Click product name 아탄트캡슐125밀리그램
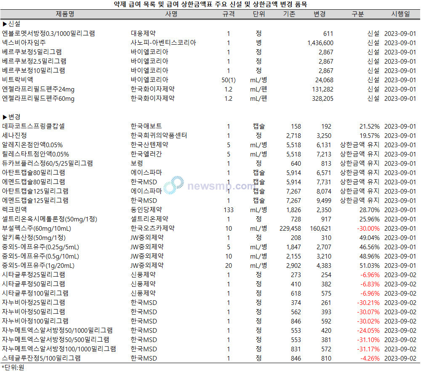 click(35, 191)
